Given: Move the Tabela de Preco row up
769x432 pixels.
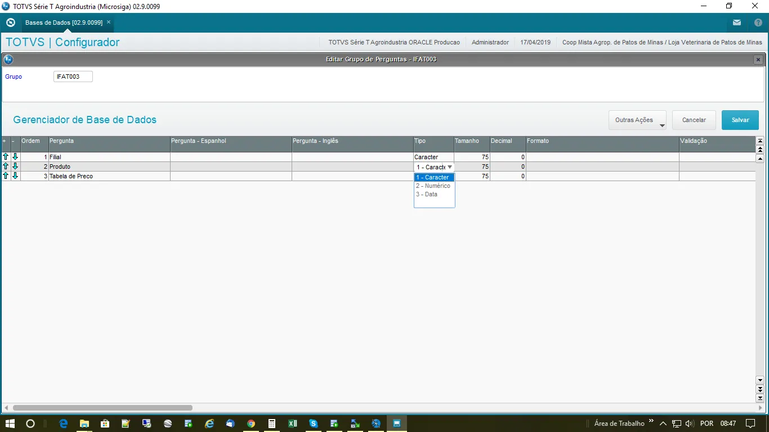Looking at the screenshot, I should click(x=6, y=176).
